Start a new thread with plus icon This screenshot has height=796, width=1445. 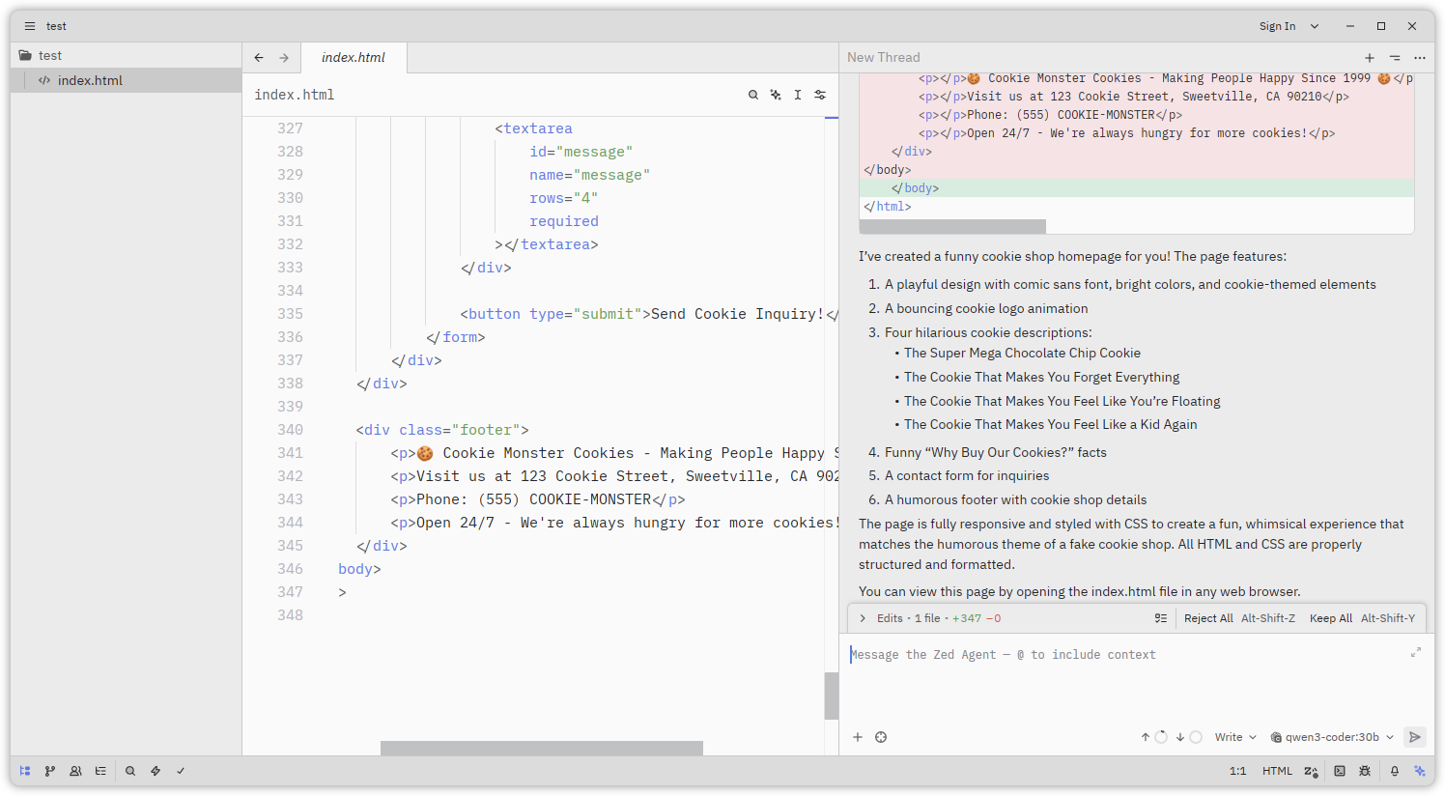click(1369, 58)
